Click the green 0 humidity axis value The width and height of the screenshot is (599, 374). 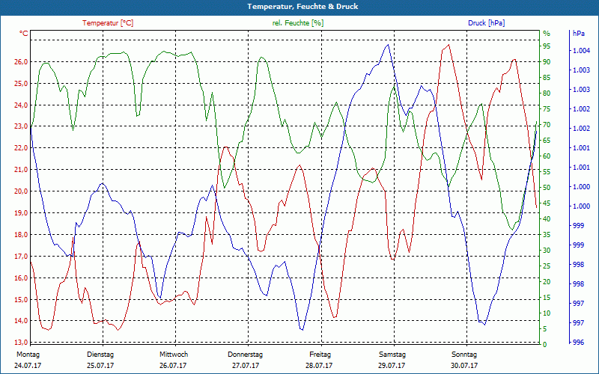click(545, 345)
